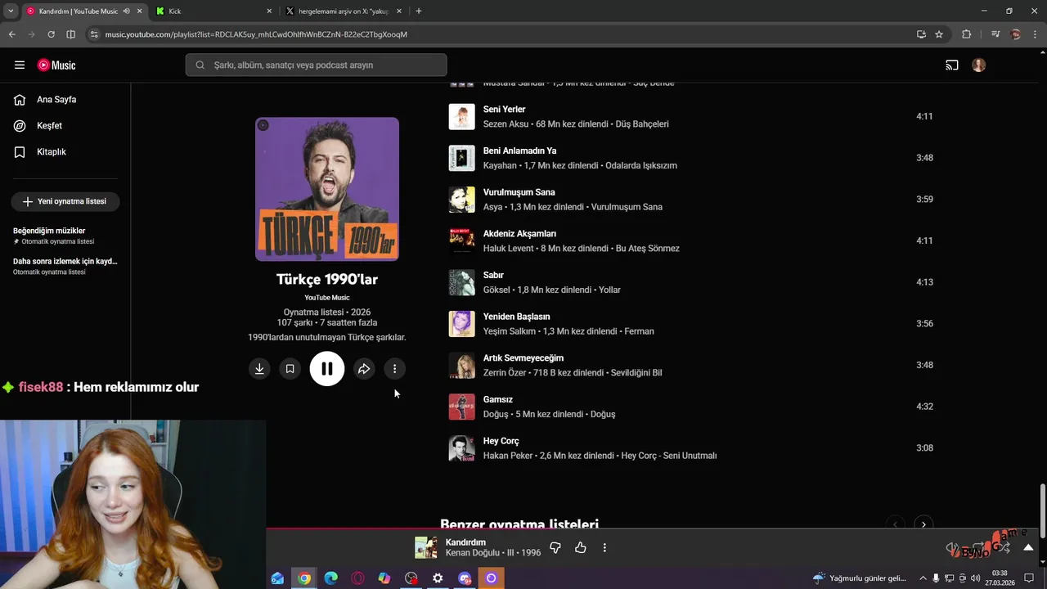Click Kandırdım now-playing thumbnail
1047x589 pixels.
click(x=425, y=547)
